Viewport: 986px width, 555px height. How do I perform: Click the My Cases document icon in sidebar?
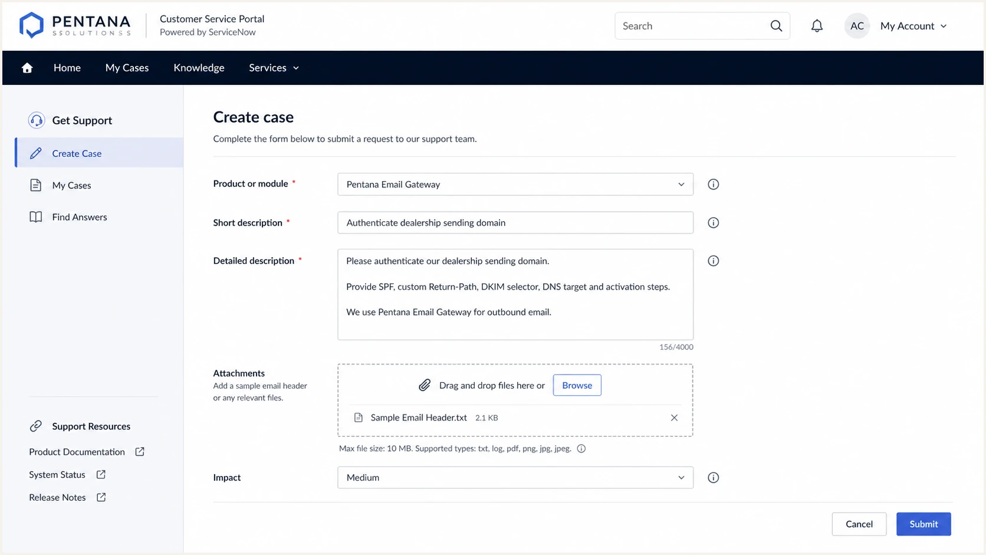pos(36,185)
